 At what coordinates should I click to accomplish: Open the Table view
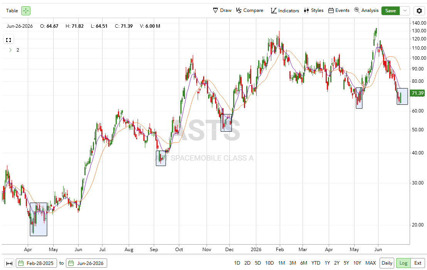(x=12, y=11)
